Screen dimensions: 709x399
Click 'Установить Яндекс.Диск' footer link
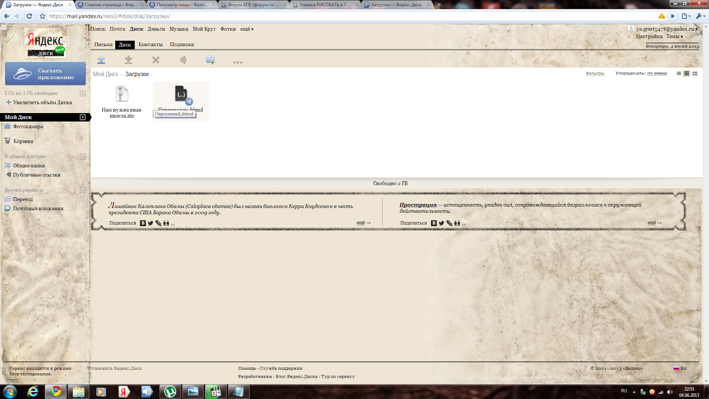tap(114, 368)
